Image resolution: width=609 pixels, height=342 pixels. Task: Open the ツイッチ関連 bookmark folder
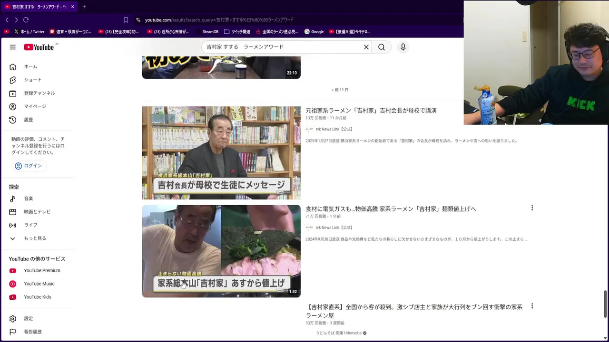click(x=237, y=32)
